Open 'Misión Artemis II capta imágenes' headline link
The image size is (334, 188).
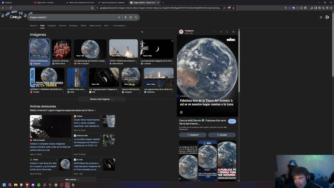coord(63,110)
